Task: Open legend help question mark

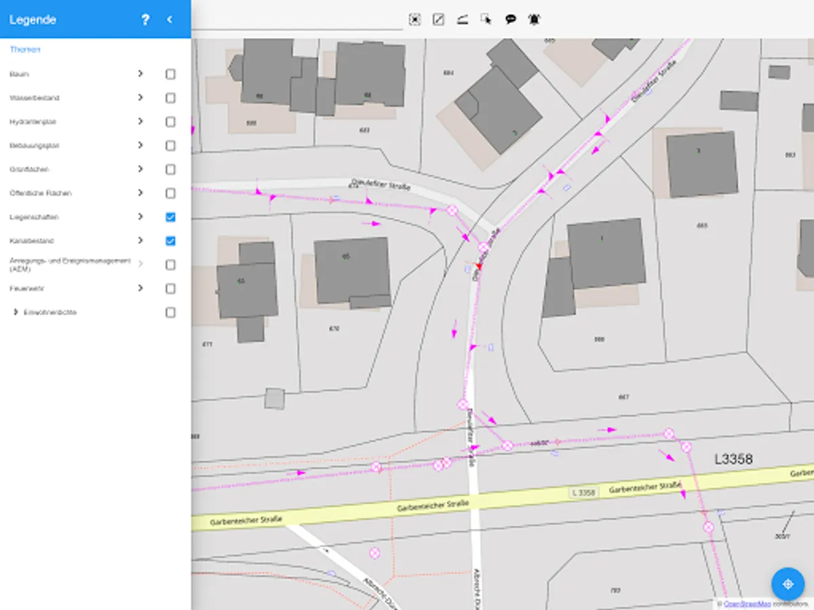Action: coord(145,20)
